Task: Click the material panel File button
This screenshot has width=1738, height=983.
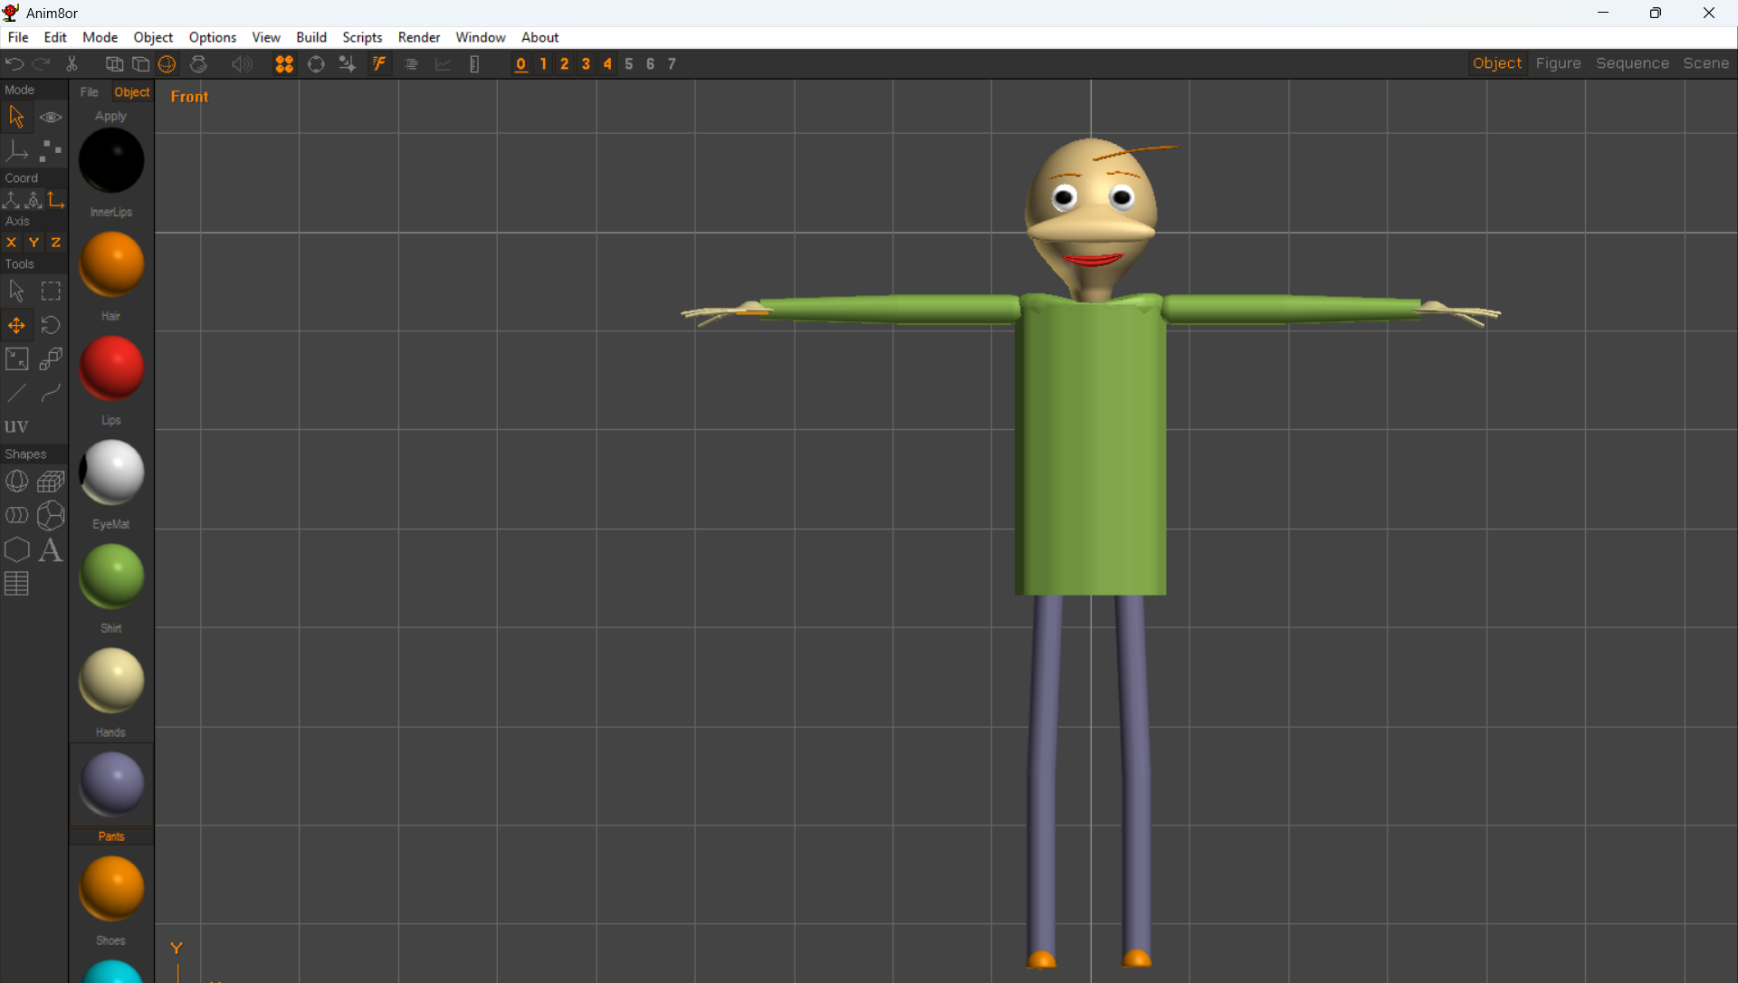Action: point(89,92)
